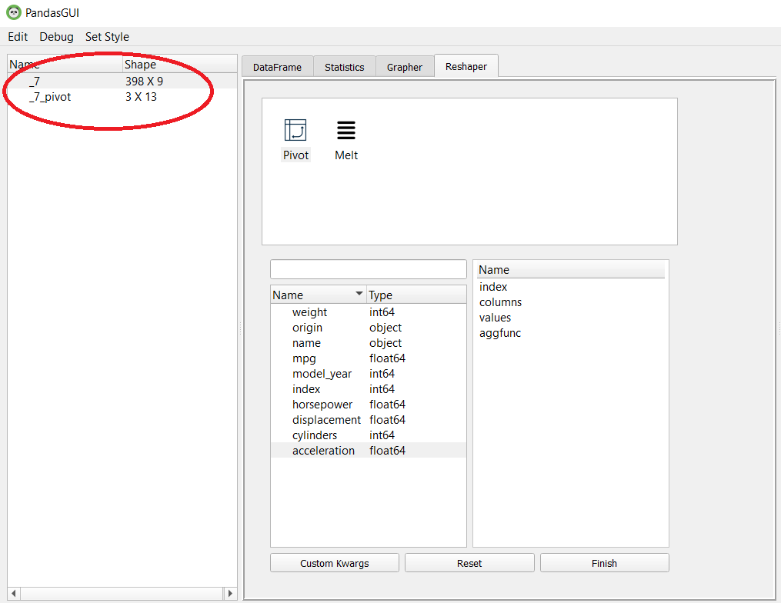The image size is (781, 603).
Task: Select the model_year column row
Action: point(368,374)
